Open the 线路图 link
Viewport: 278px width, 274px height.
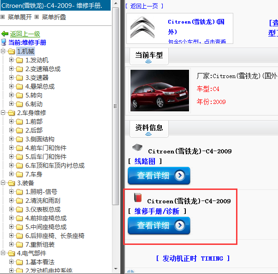coord(145,161)
